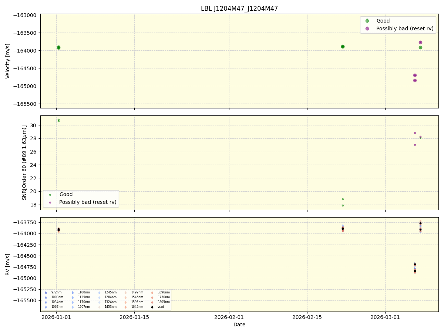Screen dimensions: 444x333
Task: Click the Date axis label
Action: click(239, 324)
